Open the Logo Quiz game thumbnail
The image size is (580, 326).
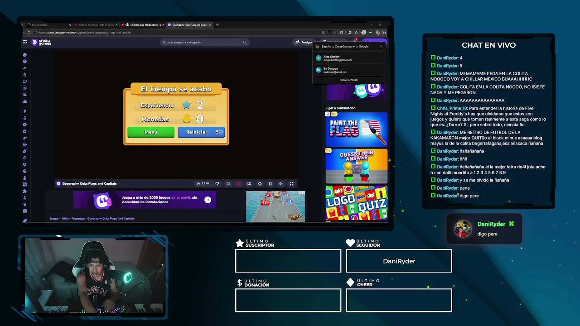[x=357, y=203]
